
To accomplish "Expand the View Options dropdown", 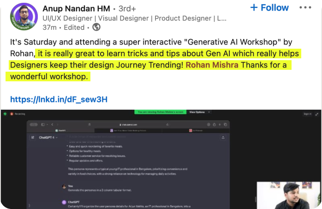I will click(199, 112).
